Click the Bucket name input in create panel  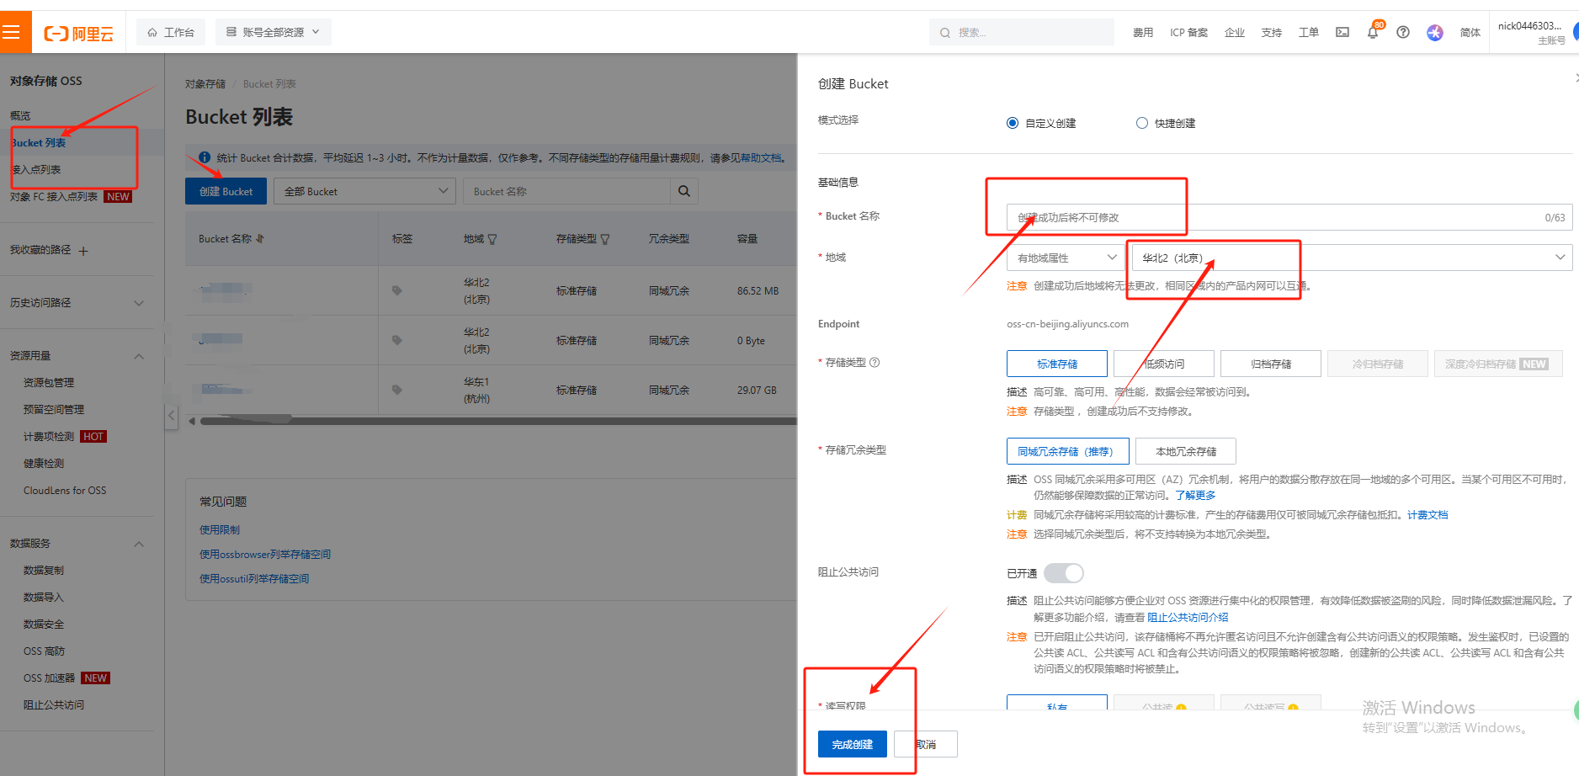(1289, 217)
